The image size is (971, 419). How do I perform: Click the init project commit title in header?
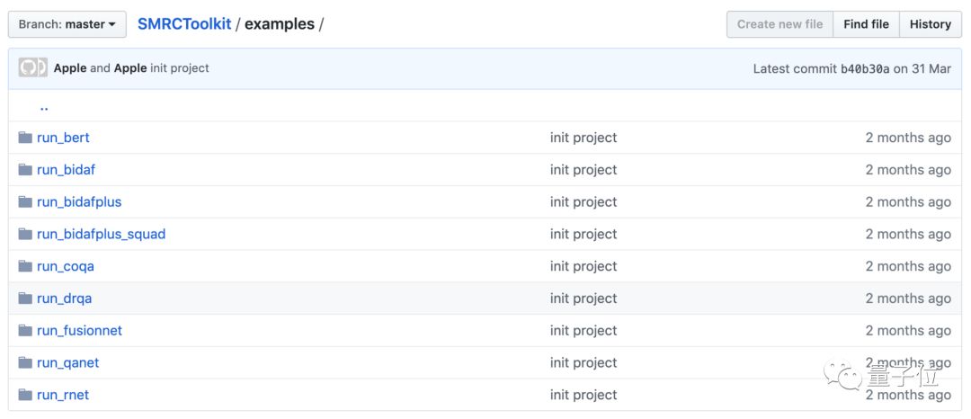180,68
